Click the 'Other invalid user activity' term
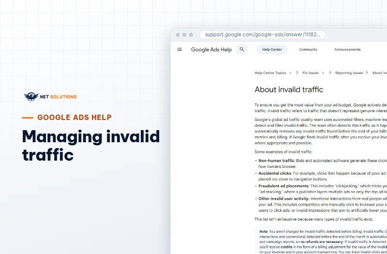The width and height of the screenshot is (387, 254). tap(284, 198)
